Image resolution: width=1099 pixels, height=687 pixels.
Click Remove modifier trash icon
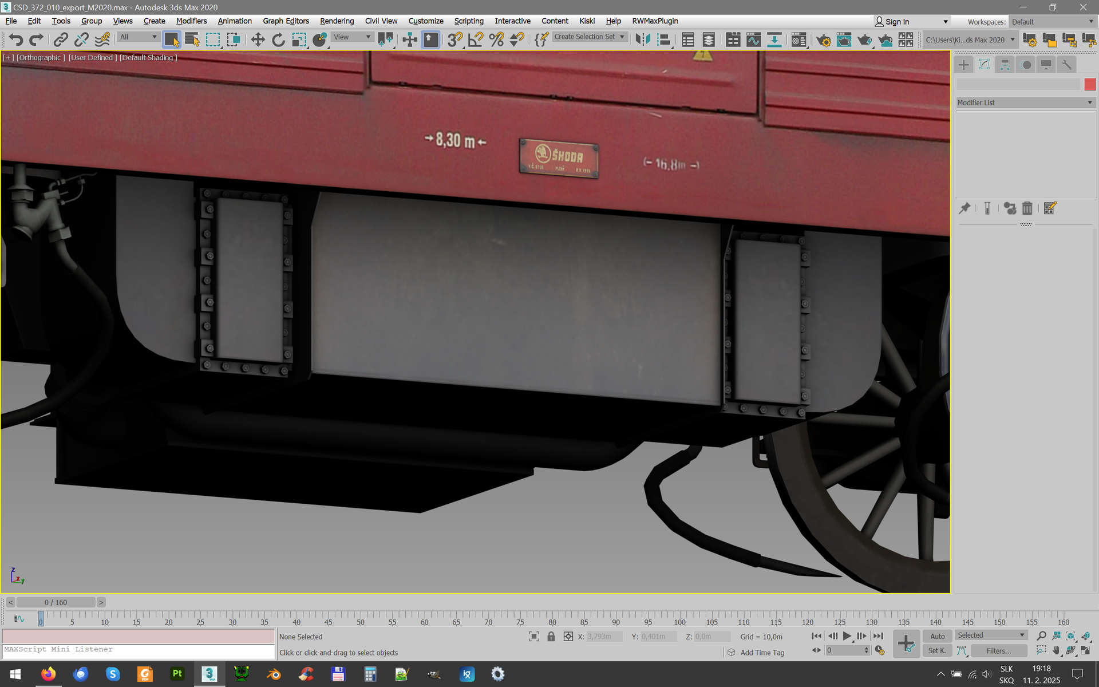click(1027, 208)
